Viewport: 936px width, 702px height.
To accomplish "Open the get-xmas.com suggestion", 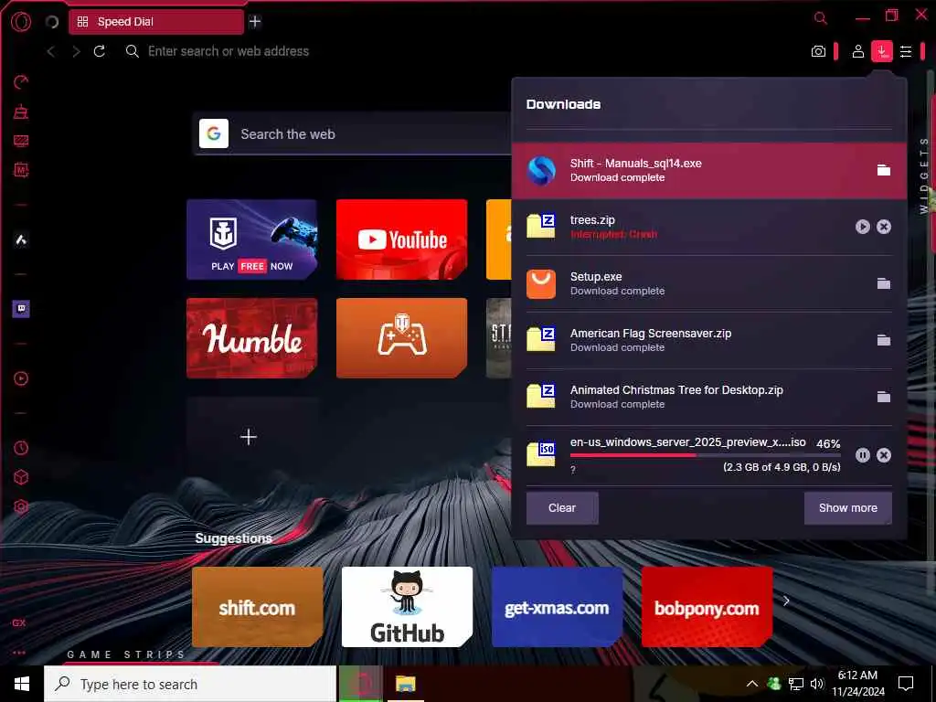I will click(557, 607).
